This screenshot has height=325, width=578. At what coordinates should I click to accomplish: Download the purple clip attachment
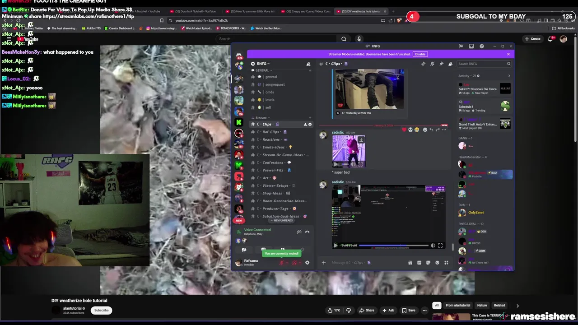(361, 140)
